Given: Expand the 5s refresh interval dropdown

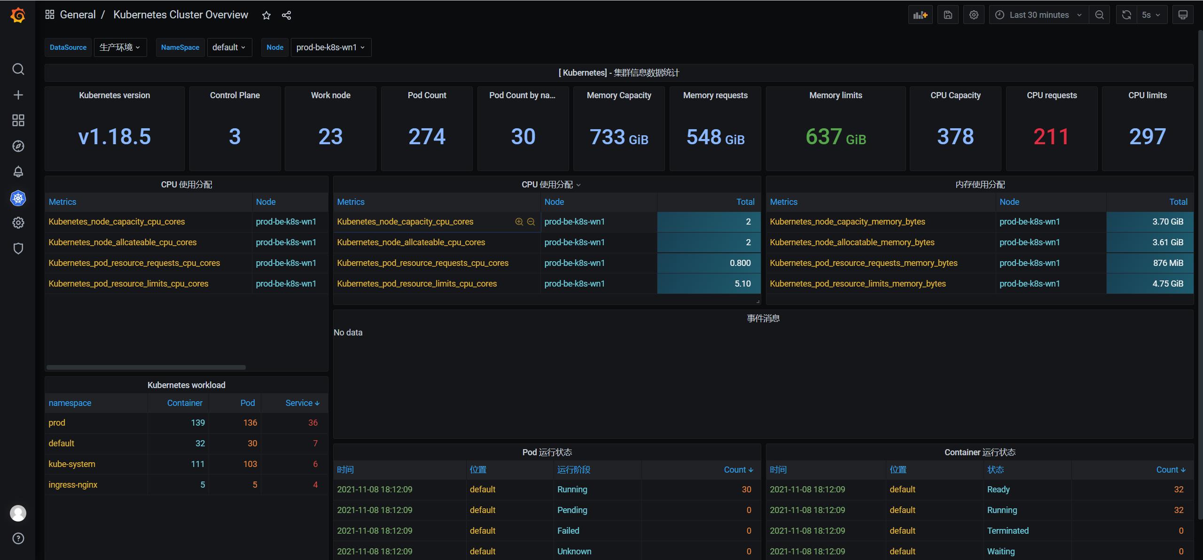Looking at the screenshot, I should pyautogui.click(x=1151, y=15).
